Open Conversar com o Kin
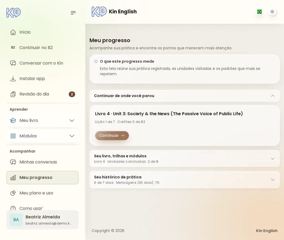Screen dimensions: 284x240 42,63
